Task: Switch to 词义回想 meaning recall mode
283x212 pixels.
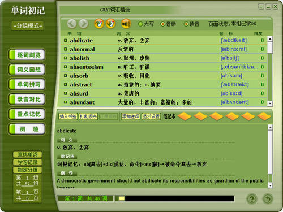Action: pyautogui.click(x=27, y=70)
